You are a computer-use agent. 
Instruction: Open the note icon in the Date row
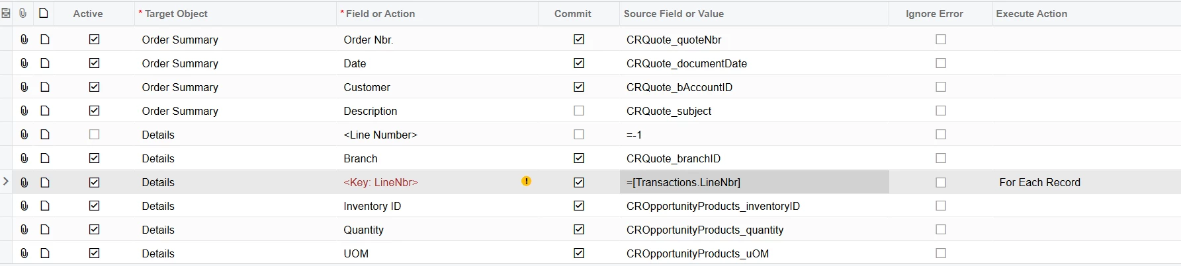pyautogui.click(x=45, y=63)
